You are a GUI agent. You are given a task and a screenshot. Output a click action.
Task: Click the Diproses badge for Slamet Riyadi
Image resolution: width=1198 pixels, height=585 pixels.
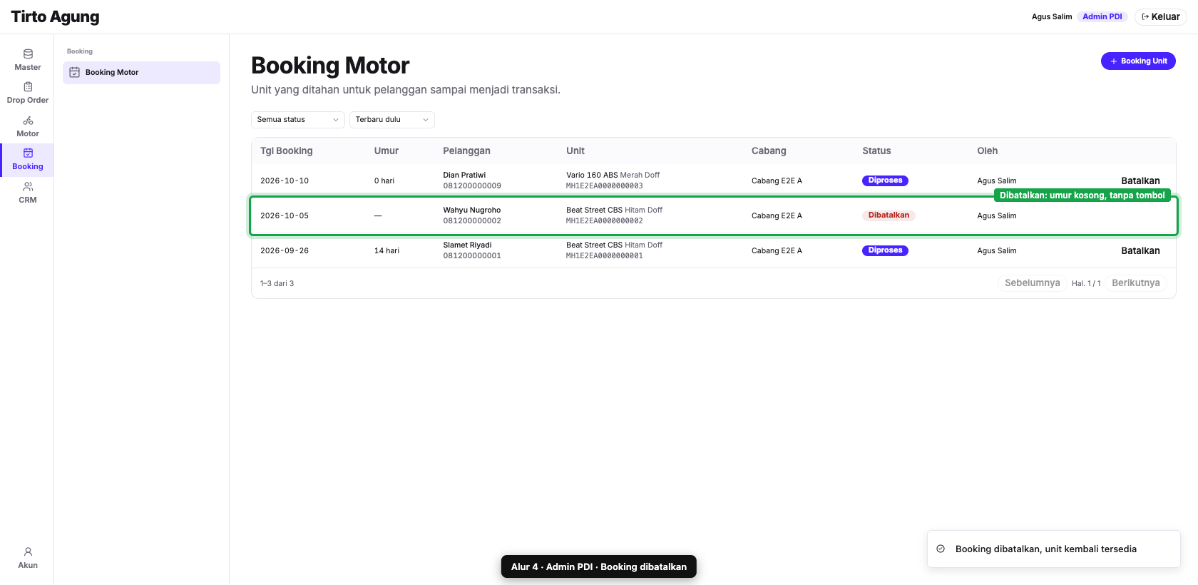pos(885,250)
